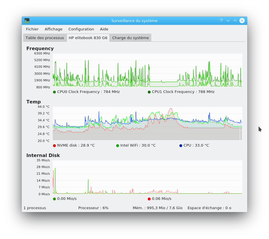Open the Fichier menu
The image size is (269, 239).
32,29
